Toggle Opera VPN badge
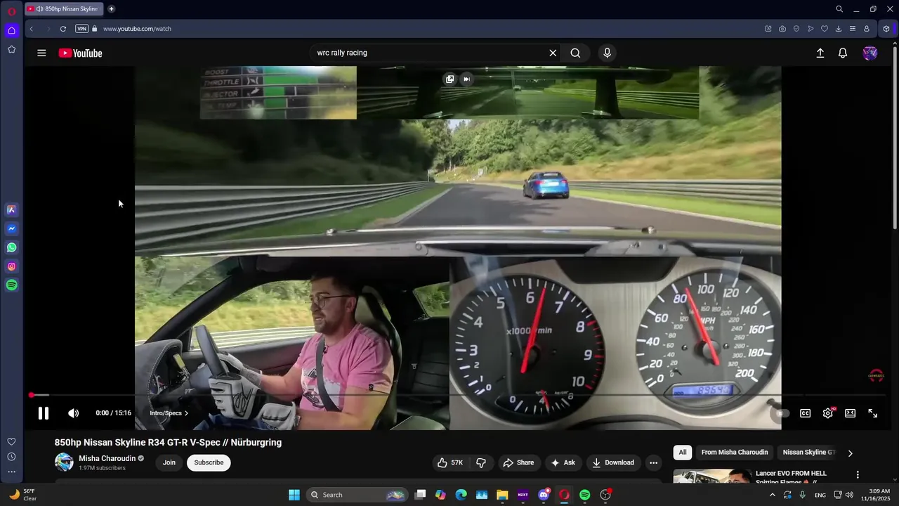The image size is (899, 506). click(81, 29)
